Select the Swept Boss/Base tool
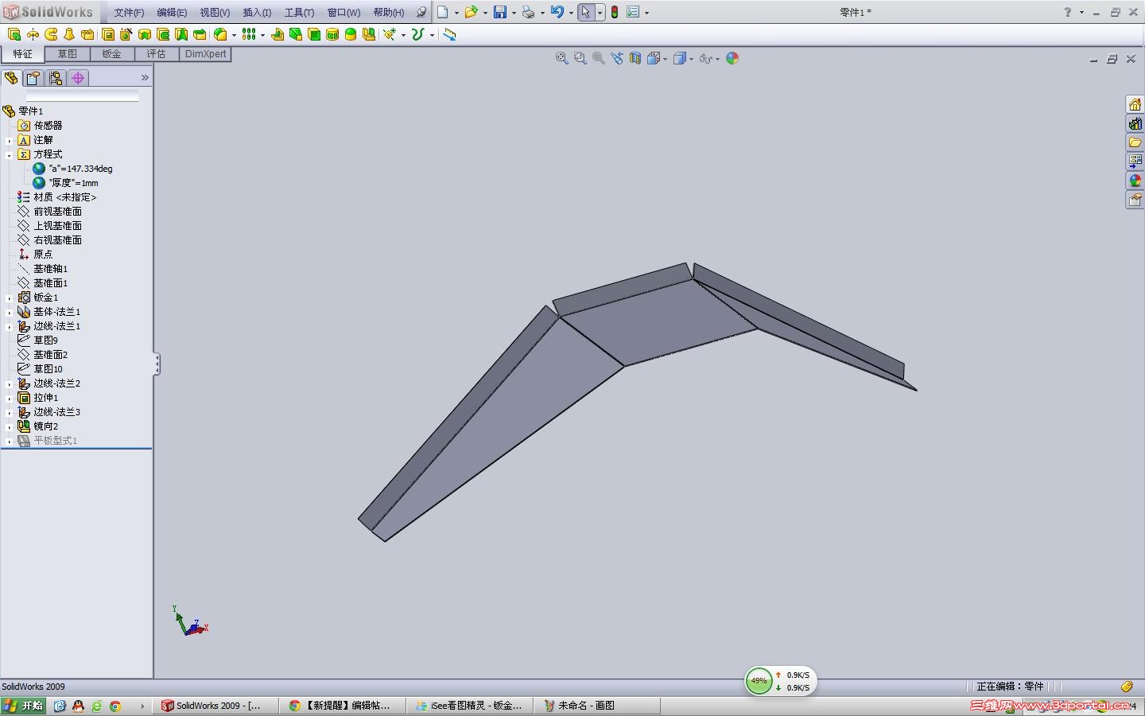Image resolution: width=1145 pixels, height=716 pixels. [51, 34]
